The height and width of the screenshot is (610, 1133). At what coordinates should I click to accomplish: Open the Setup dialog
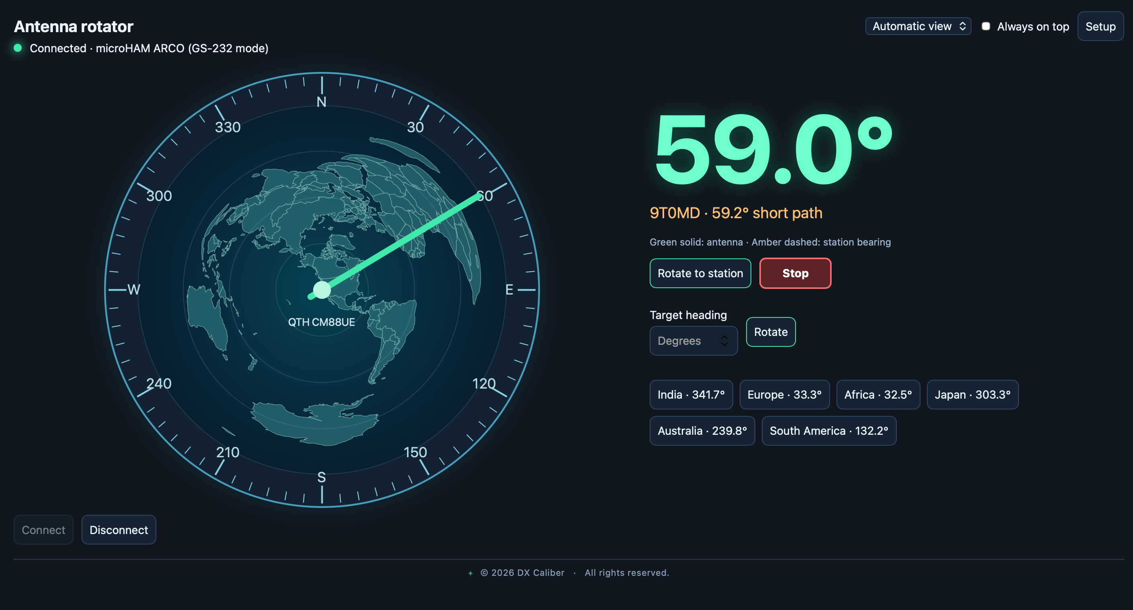coord(1100,27)
